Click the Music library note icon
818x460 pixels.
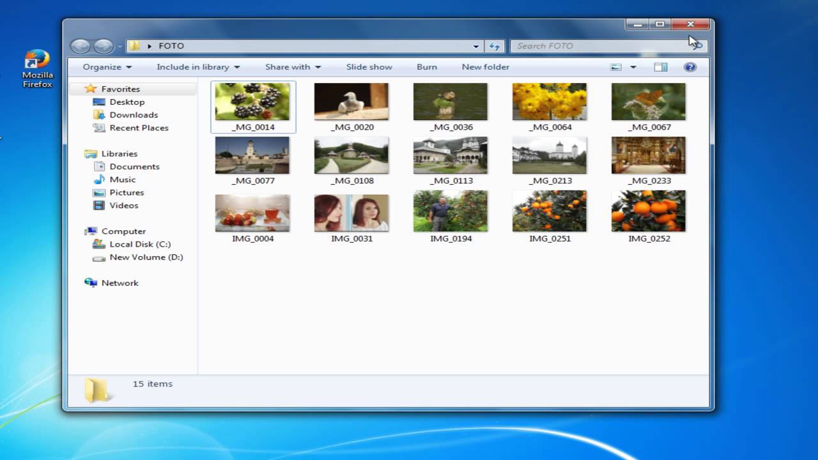(x=99, y=180)
